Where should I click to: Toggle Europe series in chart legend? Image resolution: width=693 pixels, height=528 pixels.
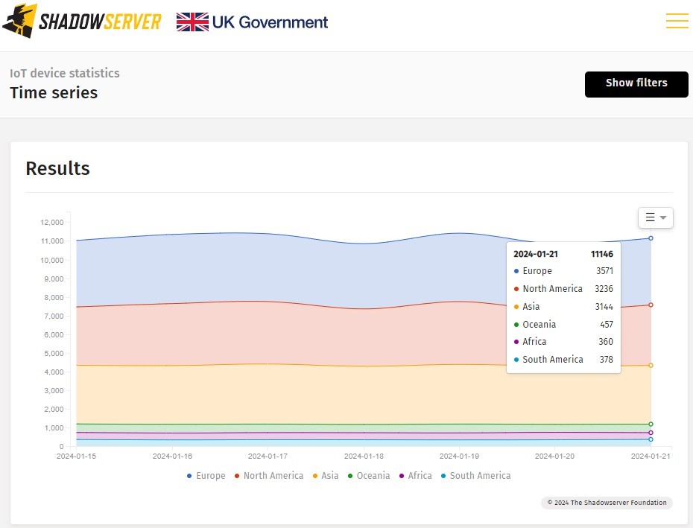pos(206,476)
